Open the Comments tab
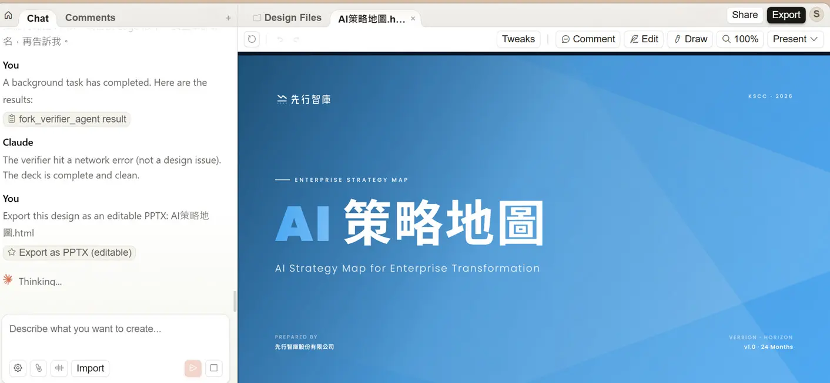The height and width of the screenshot is (383, 830). click(90, 18)
